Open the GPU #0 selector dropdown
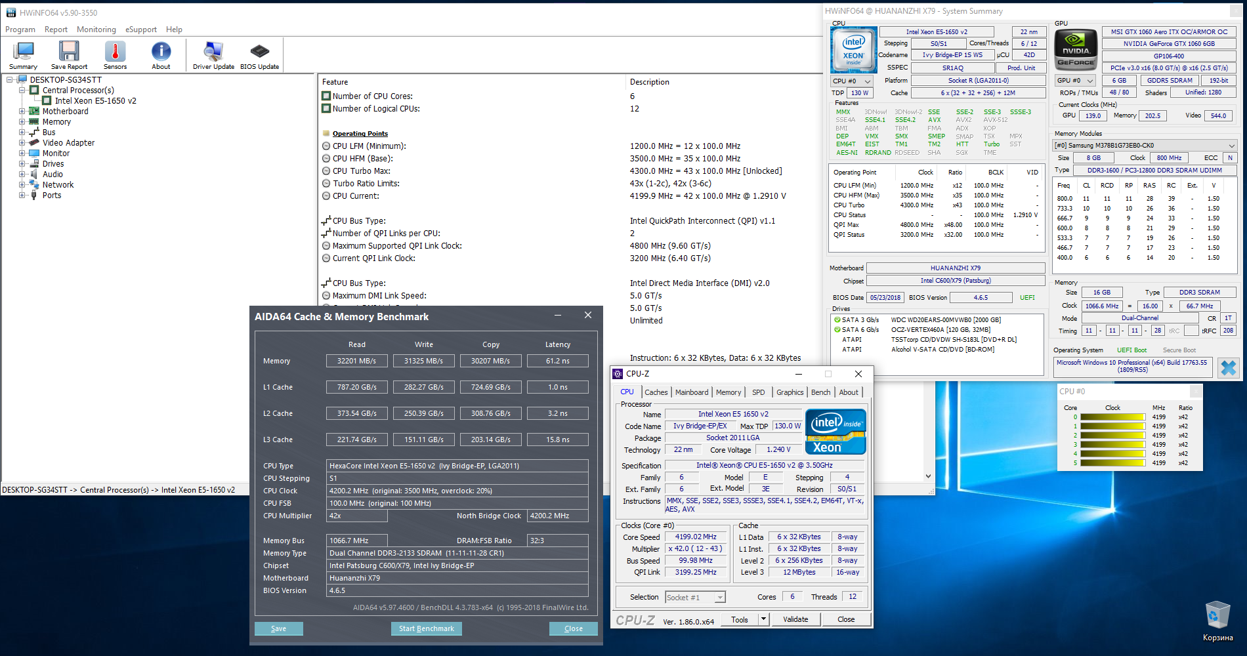The height and width of the screenshot is (656, 1247). [x=1075, y=81]
